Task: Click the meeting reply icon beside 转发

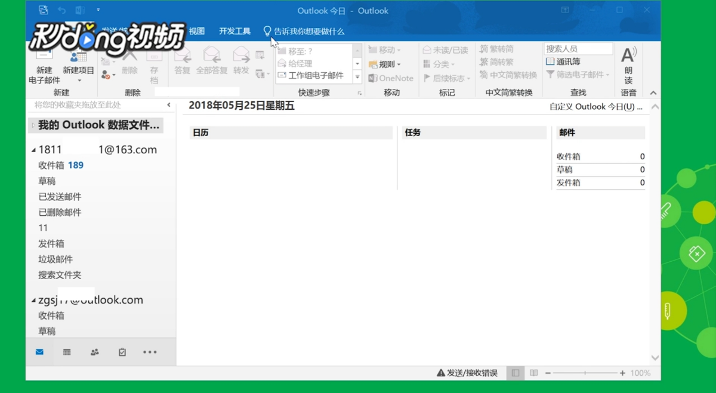Action: [260, 55]
